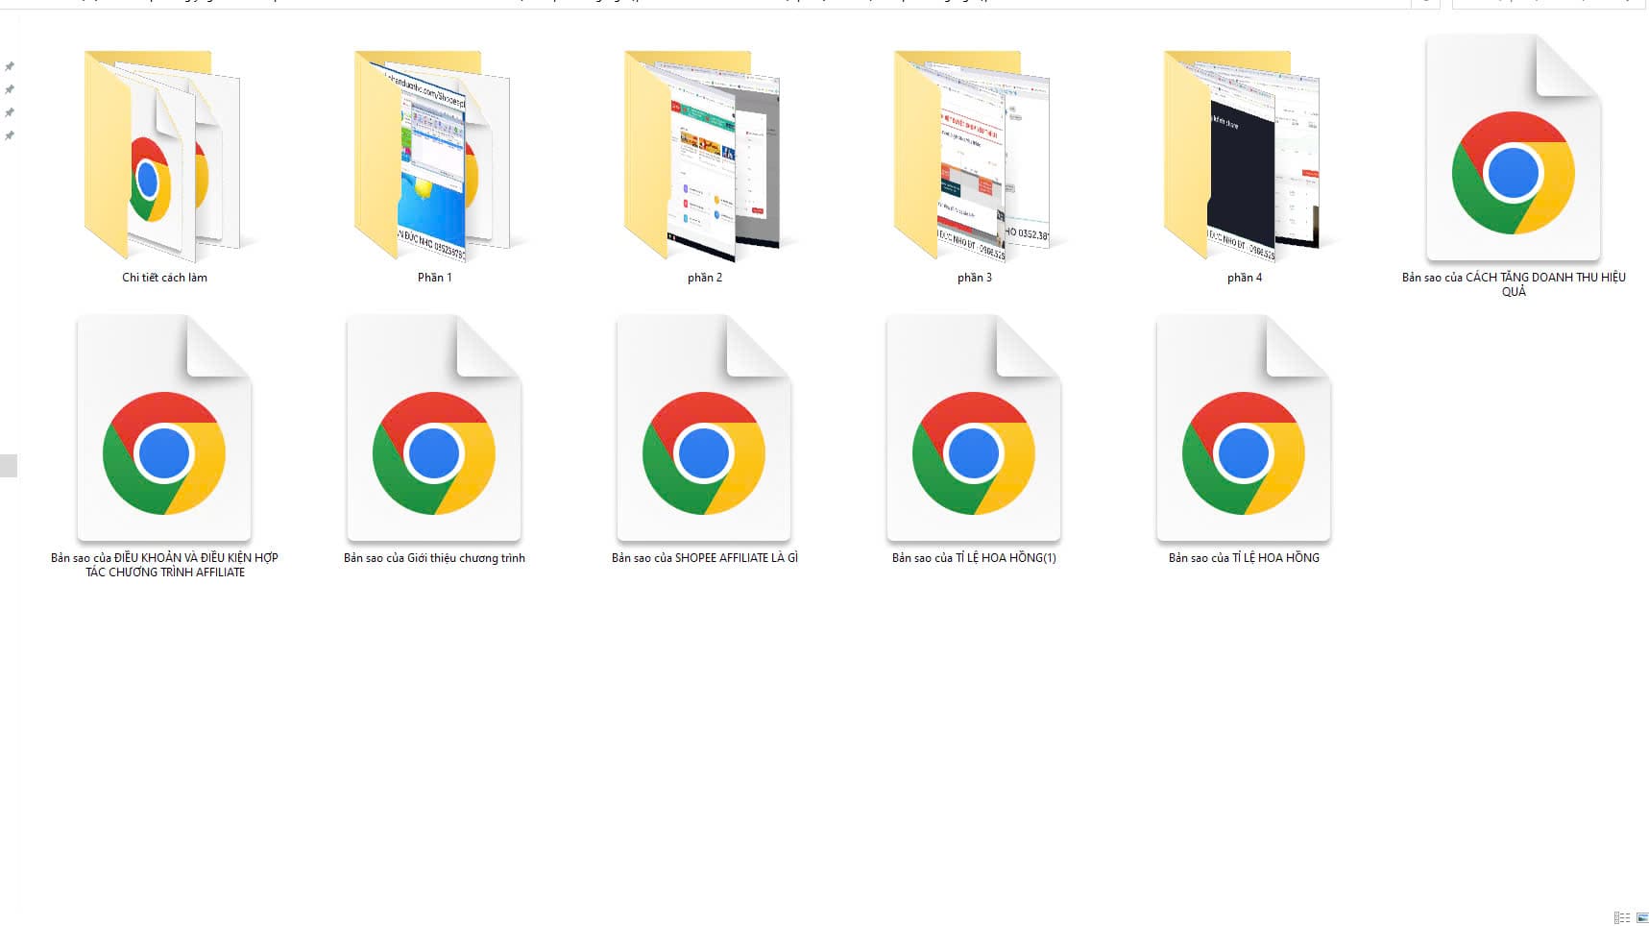This screenshot has height=926, width=1649.
Task: Select the 'phần 4' folder icon
Action: [1243, 156]
